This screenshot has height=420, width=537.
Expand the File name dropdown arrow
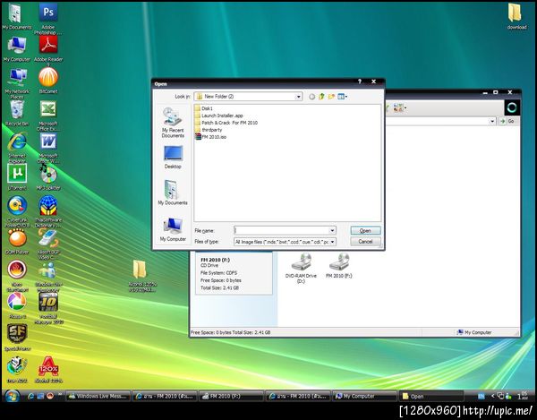[332, 230]
